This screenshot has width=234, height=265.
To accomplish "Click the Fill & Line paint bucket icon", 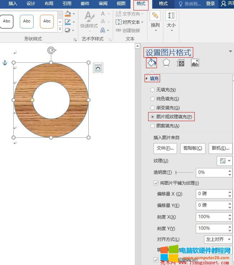I will tap(151, 63).
